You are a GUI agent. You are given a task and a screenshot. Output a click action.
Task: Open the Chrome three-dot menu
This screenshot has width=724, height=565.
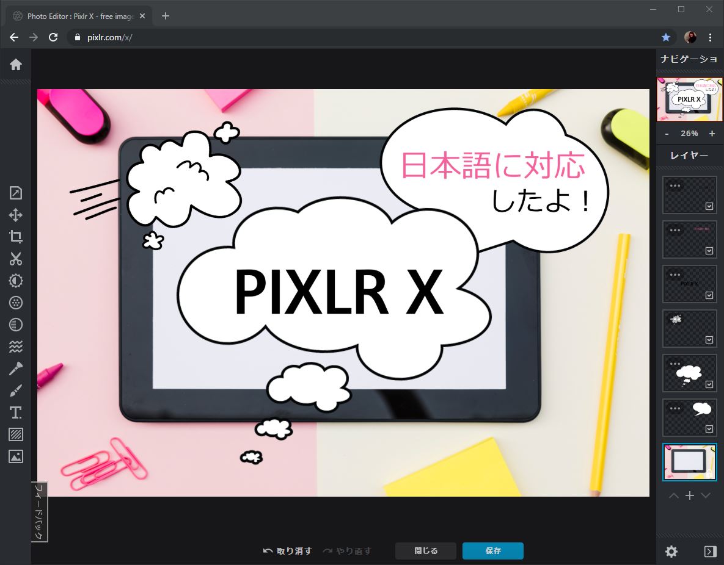(710, 37)
